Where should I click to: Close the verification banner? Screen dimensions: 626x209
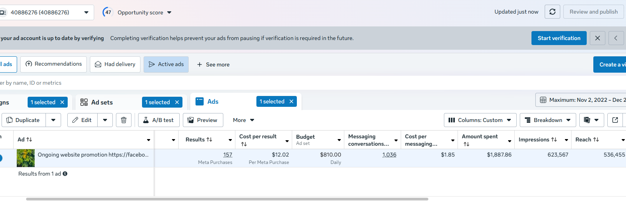point(597,38)
